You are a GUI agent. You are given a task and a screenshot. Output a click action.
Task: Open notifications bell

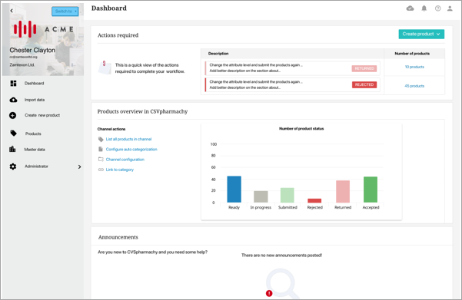coord(424,8)
